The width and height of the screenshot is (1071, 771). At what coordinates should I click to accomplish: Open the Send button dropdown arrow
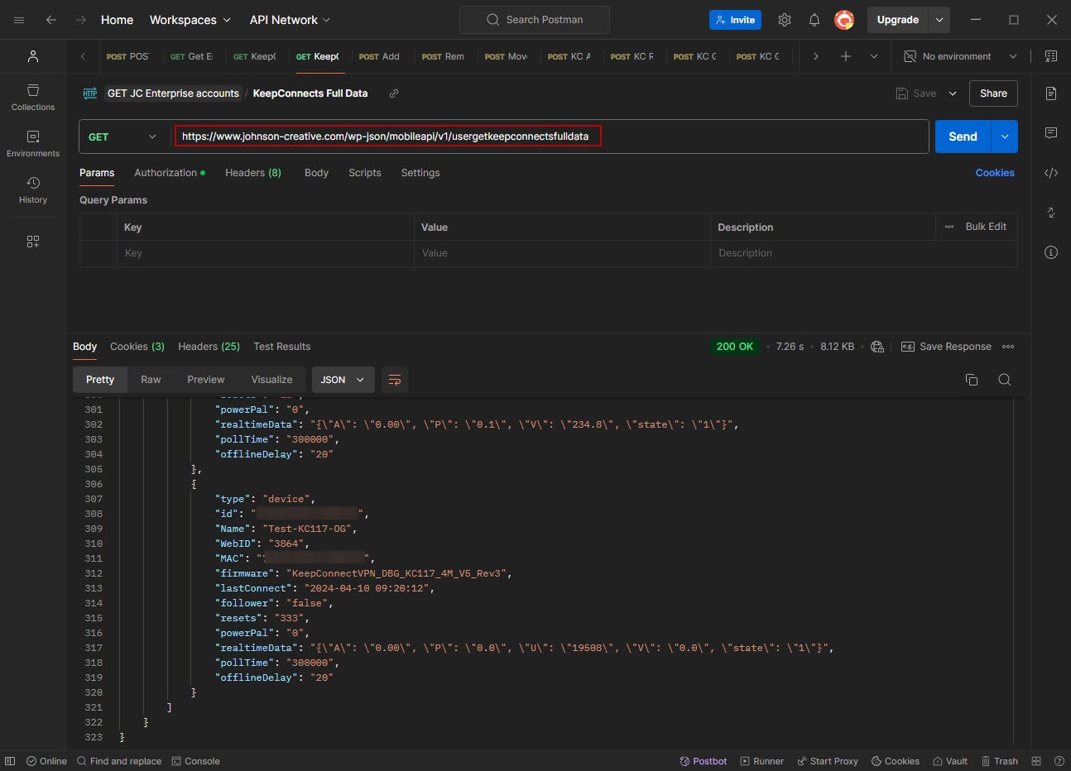[x=1004, y=136]
